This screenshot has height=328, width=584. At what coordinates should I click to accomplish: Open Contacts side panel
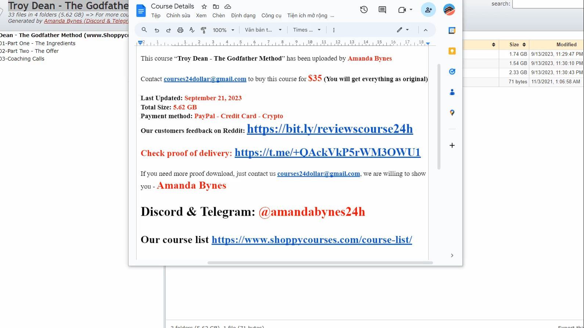(452, 92)
